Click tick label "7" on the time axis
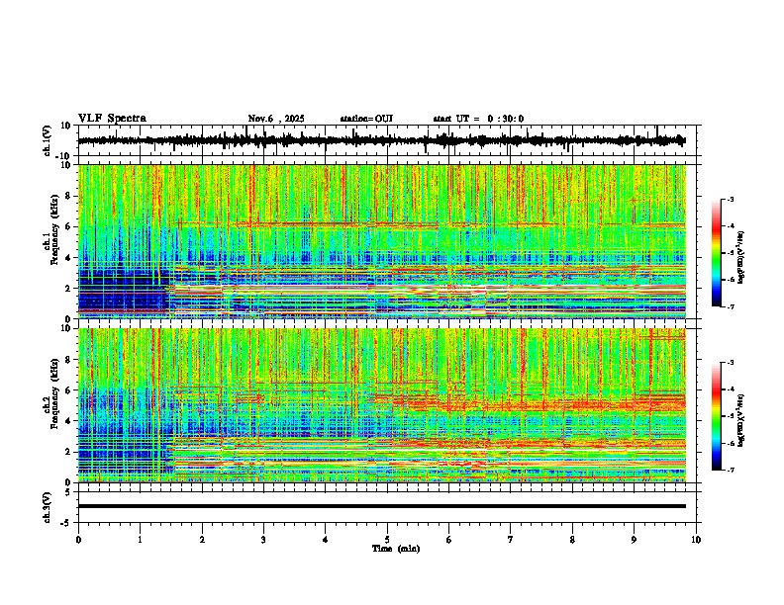 pos(511,540)
